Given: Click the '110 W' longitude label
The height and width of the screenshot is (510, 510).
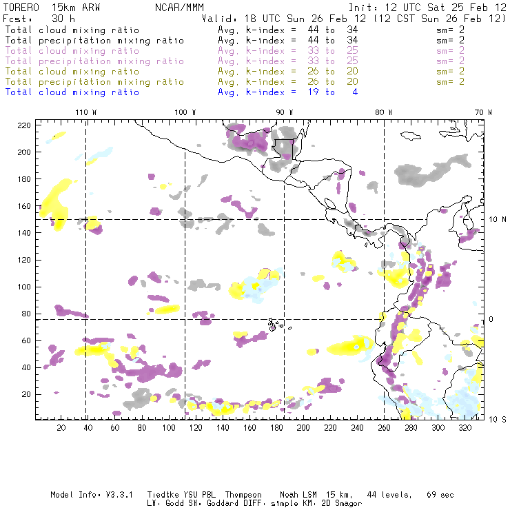Looking at the screenshot, I should click(x=86, y=112).
